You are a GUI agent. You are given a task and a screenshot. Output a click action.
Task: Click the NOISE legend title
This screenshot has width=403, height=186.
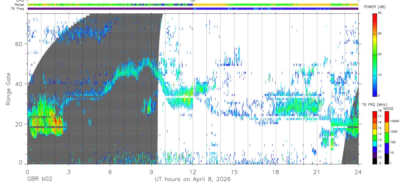click(x=388, y=109)
